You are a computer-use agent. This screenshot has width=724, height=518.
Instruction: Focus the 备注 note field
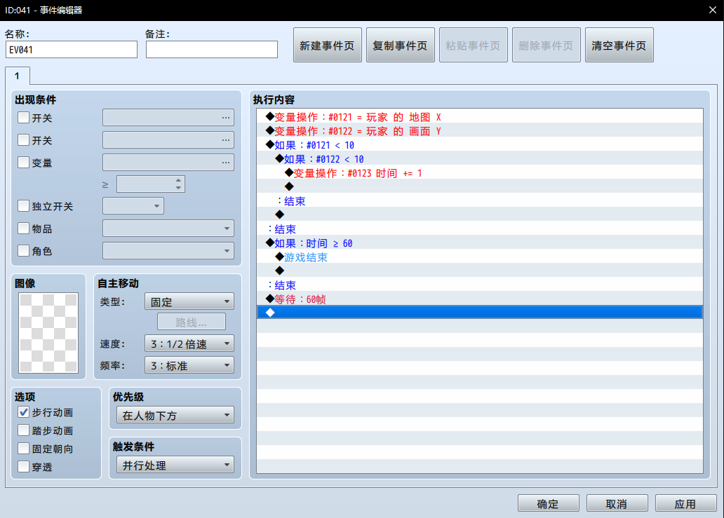(212, 49)
